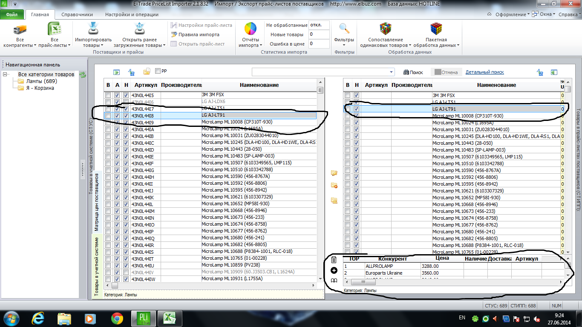Click the network tray icon
The image size is (582, 327).
[x=527, y=318]
